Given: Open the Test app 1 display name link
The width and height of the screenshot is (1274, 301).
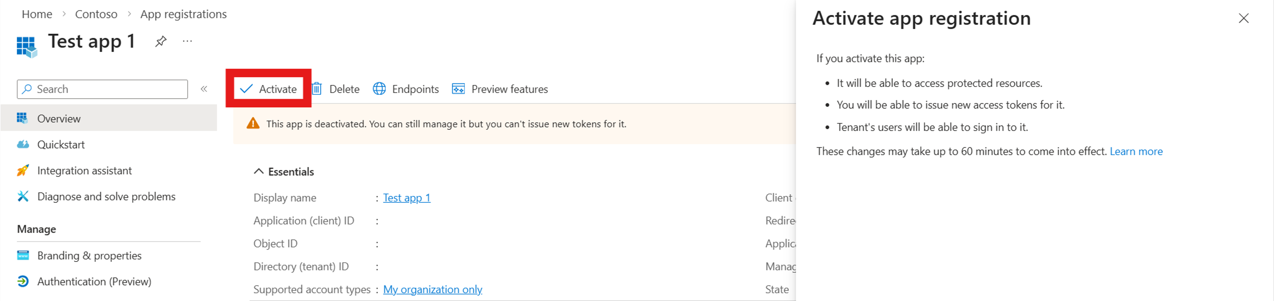Looking at the screenshot, I should (x=406, y=197).
